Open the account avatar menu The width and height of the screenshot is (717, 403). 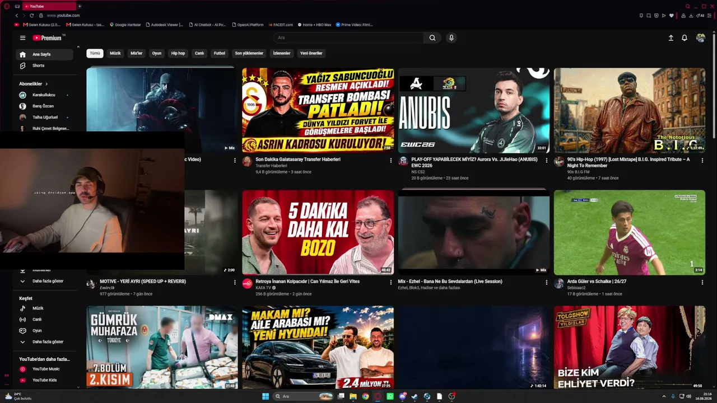point(700,38)
